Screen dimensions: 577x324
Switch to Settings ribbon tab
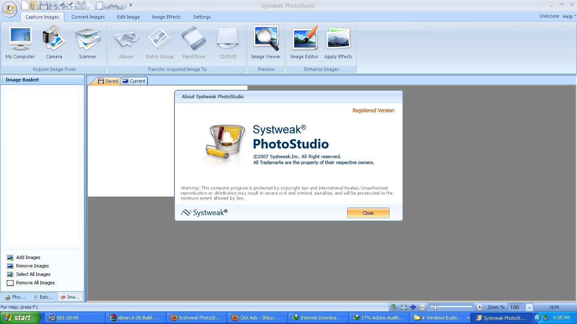202,17
